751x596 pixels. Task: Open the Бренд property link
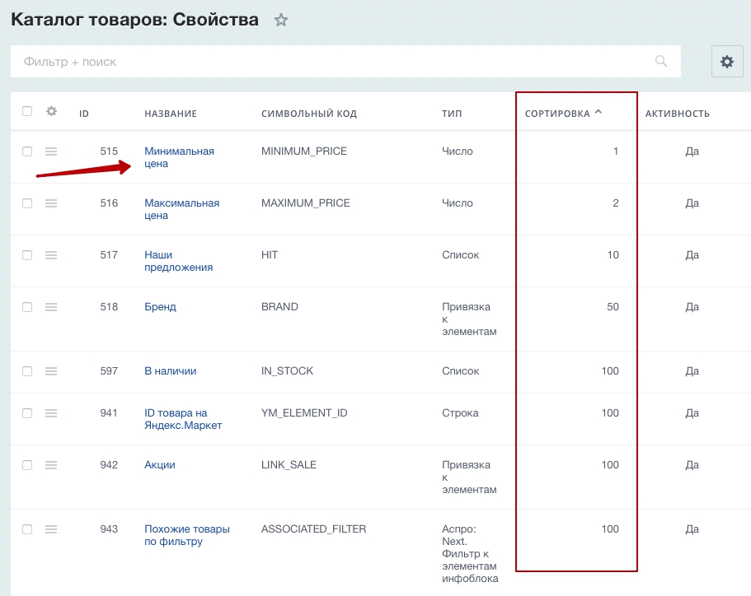[x=160, y=307]
